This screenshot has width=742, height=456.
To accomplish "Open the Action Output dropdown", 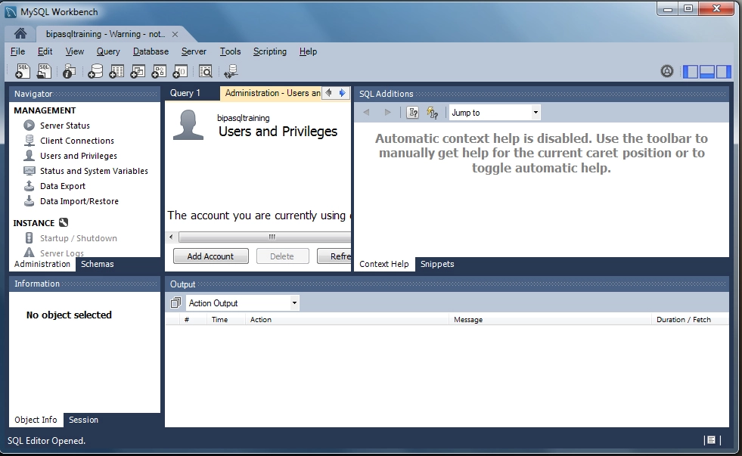I will (242, 302).
